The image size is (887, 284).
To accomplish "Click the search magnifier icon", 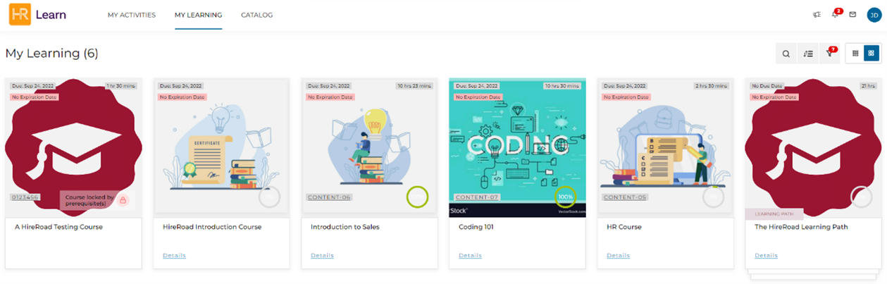I will coord(786,53).
